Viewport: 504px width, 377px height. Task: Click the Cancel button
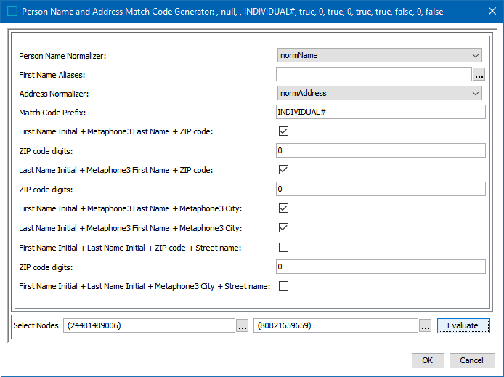[x=472, y=360]
